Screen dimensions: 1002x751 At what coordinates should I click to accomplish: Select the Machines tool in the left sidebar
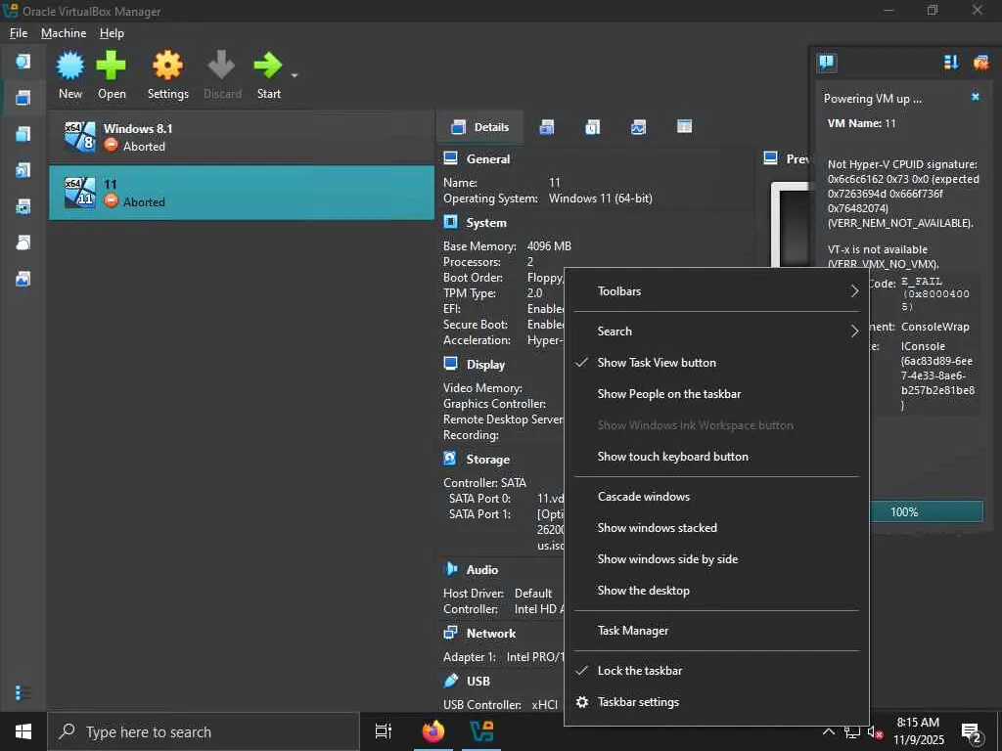click(23, 98)
